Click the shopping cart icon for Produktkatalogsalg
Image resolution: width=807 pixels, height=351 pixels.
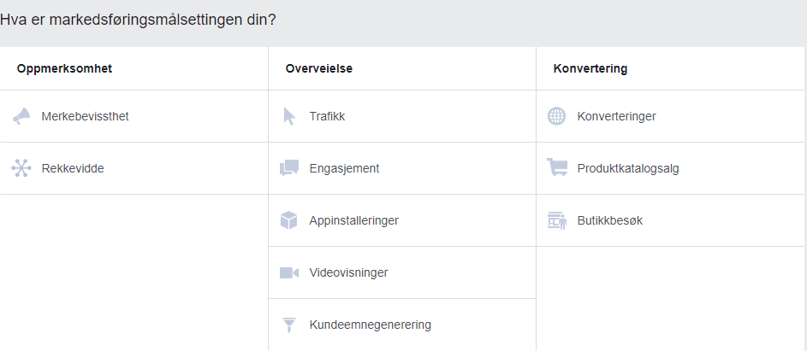[557, 168]
